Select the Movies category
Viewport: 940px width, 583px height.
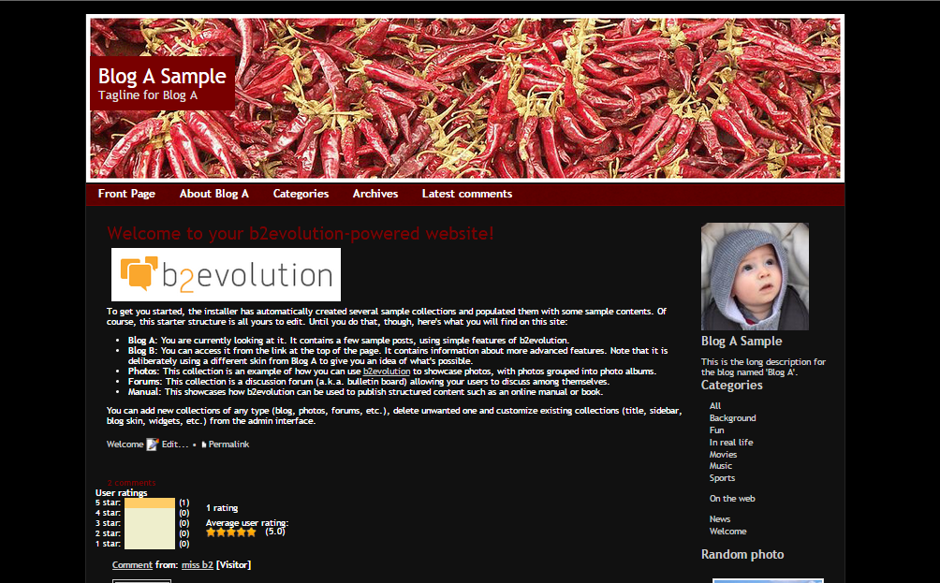pos(723,454)
